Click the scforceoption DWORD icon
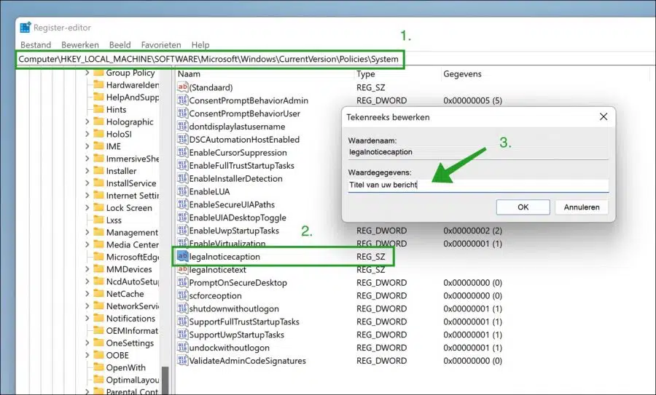Viewport: 656px width, 395px height. pyautogui.click(x=182, y=295)
